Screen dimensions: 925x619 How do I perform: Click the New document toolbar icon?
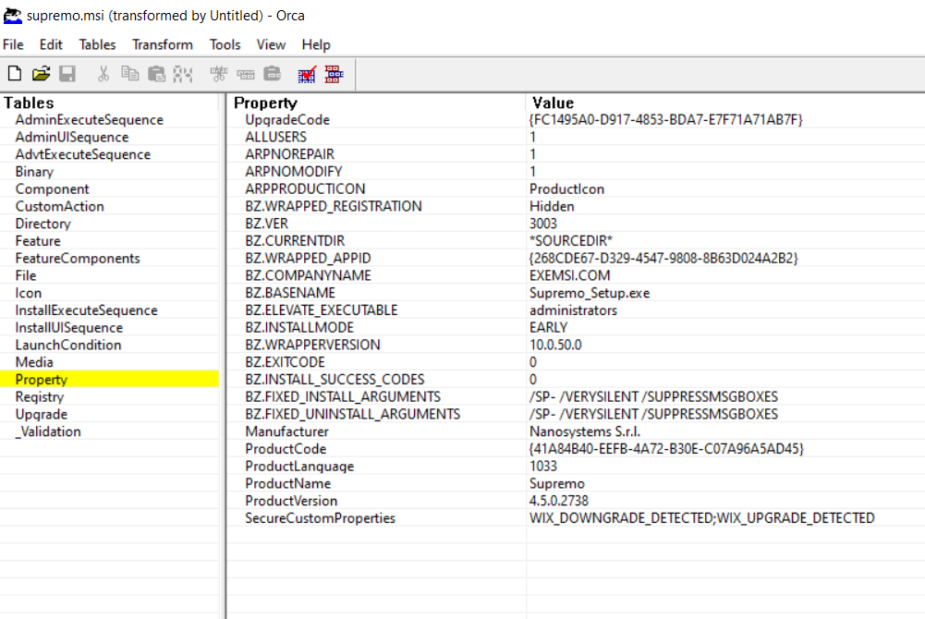[x=15, y=73]
